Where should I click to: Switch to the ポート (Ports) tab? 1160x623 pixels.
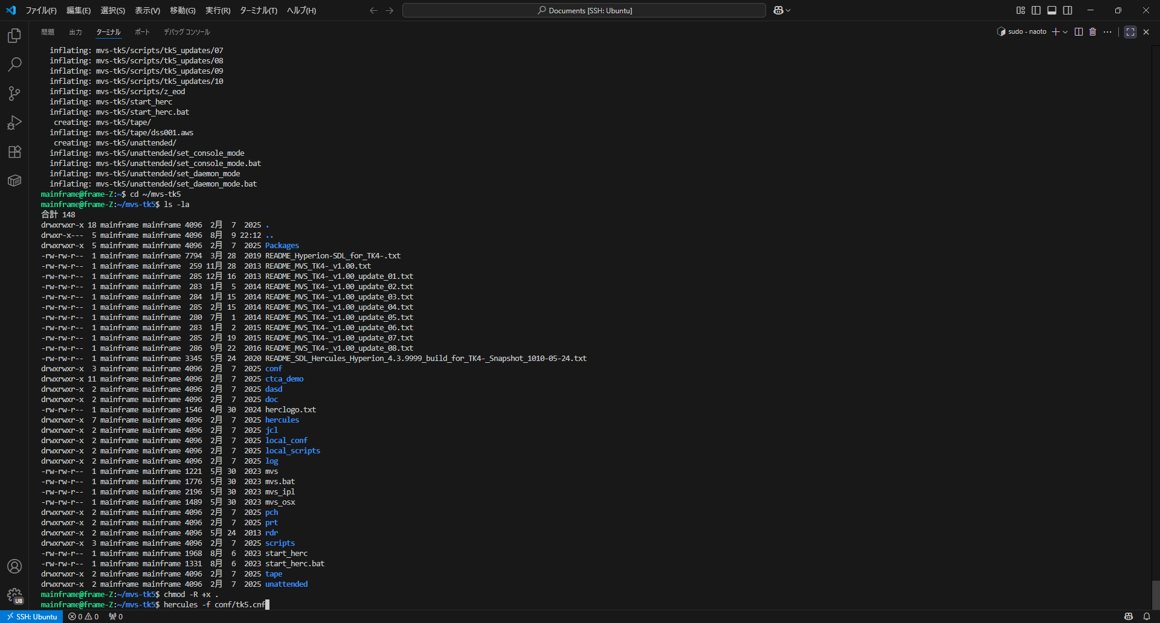142,32
